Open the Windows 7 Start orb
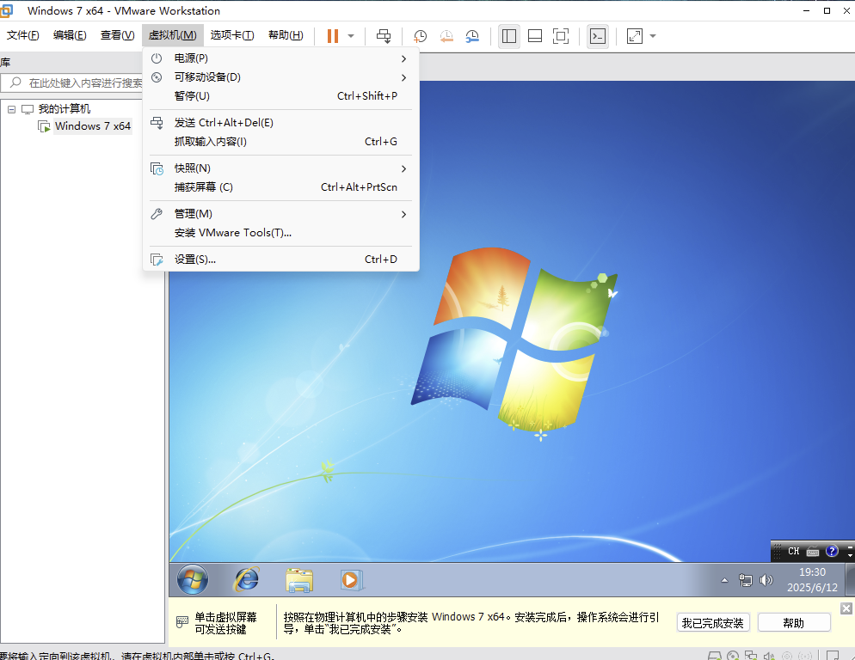 (x=193, y=579)
